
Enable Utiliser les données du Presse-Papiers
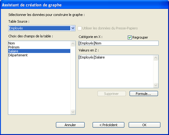point(79,28)
